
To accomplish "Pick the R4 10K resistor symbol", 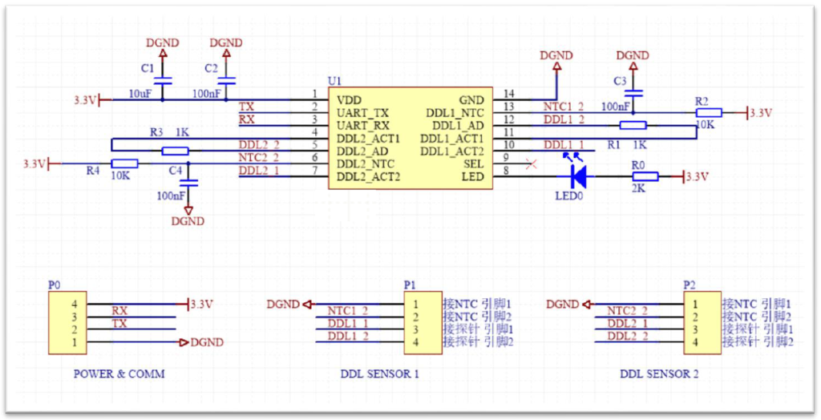I will pos(124,164).
